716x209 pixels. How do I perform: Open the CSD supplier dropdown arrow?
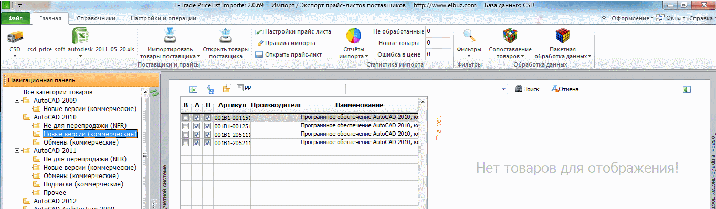pos(15,56)
